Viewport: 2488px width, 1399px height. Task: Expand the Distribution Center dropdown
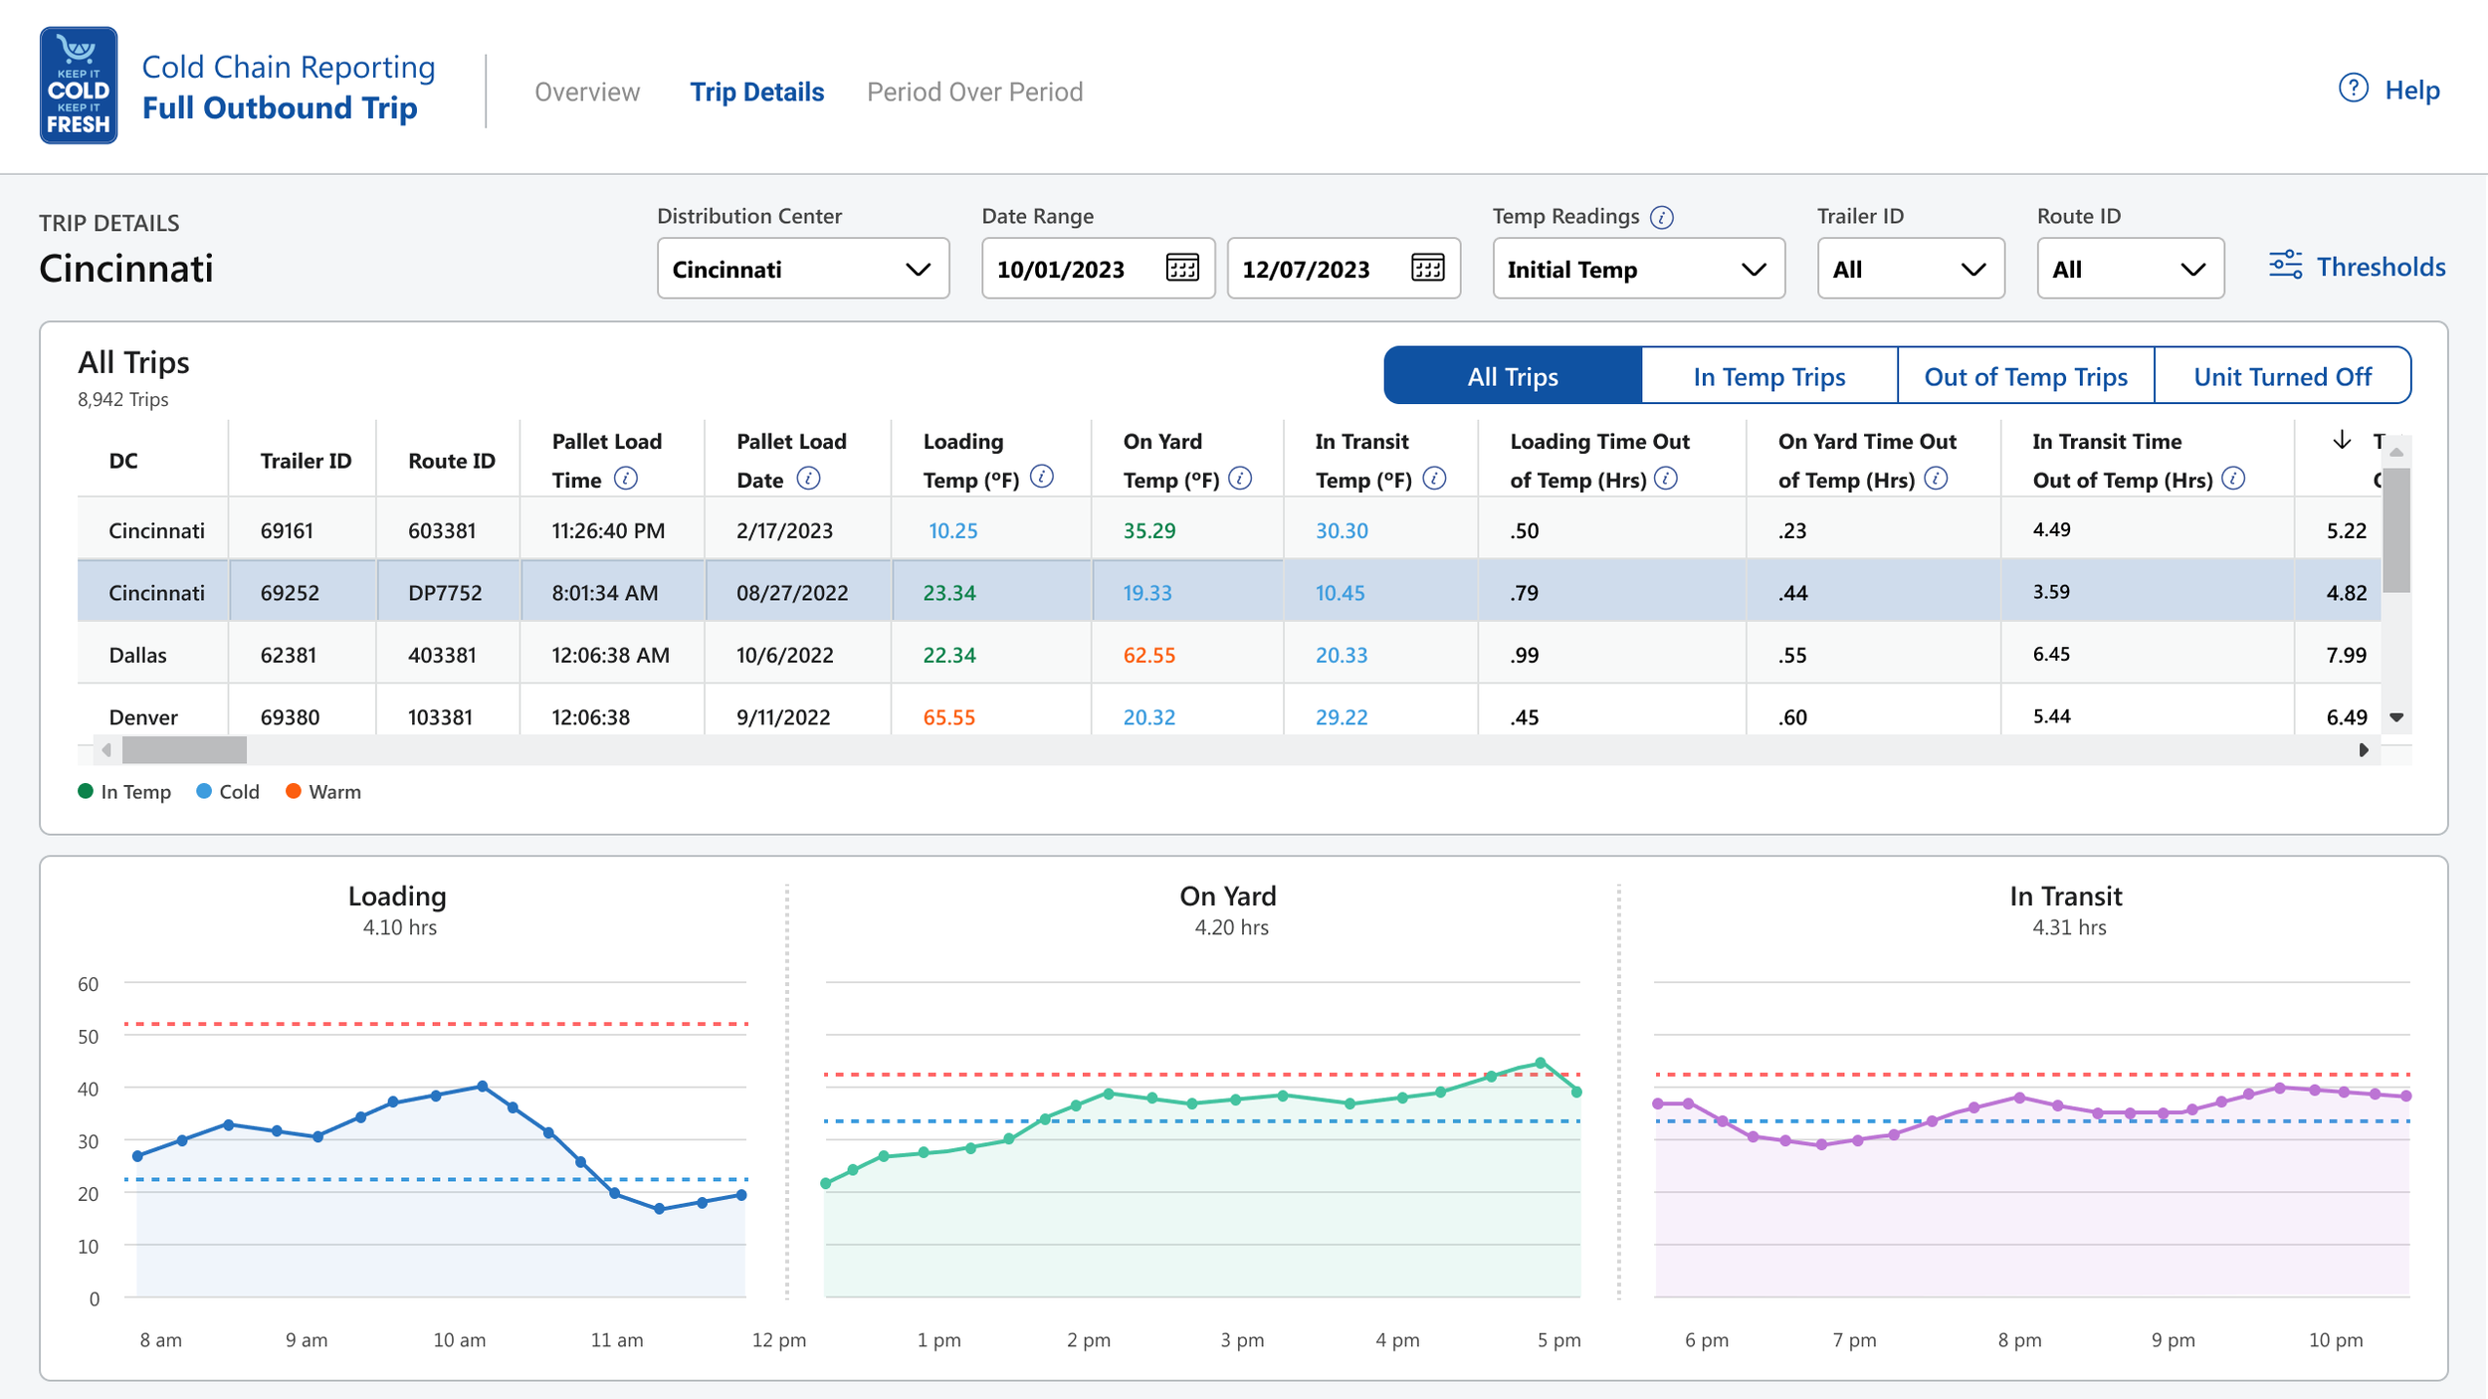tap(803, 269)
